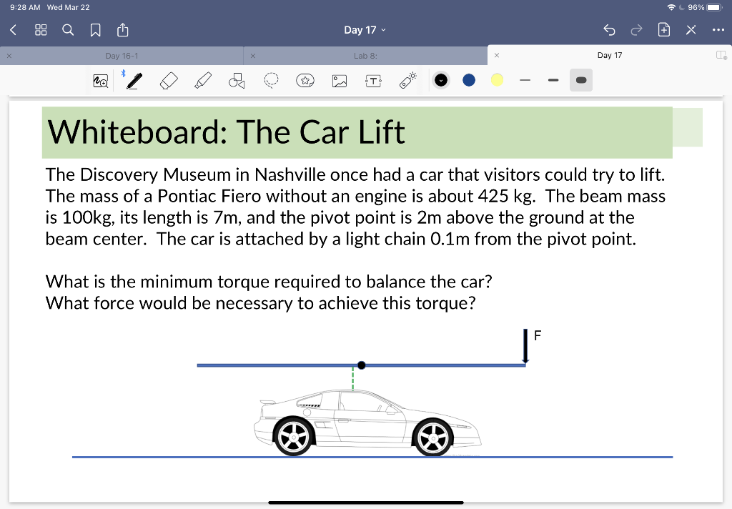732x509 pixels.
Task: Select the Laser pointer tool
Action: 408,80
